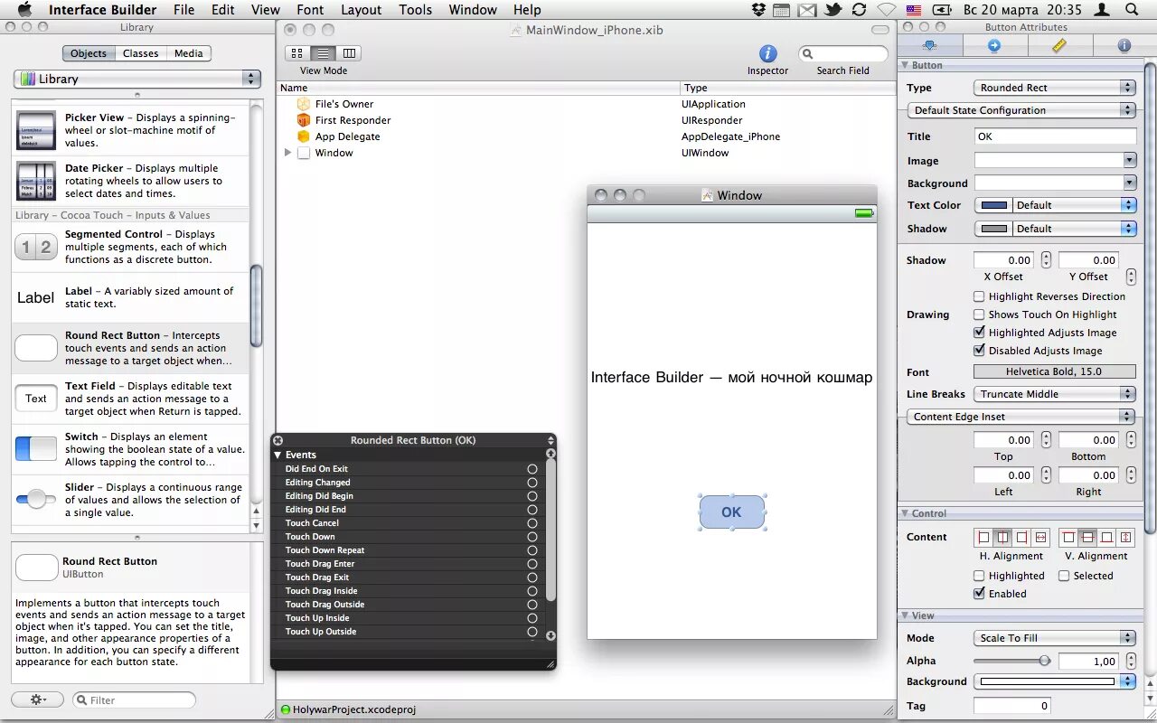Set horizontal alignment to left

pyautogui.click(x=983, y=537)
